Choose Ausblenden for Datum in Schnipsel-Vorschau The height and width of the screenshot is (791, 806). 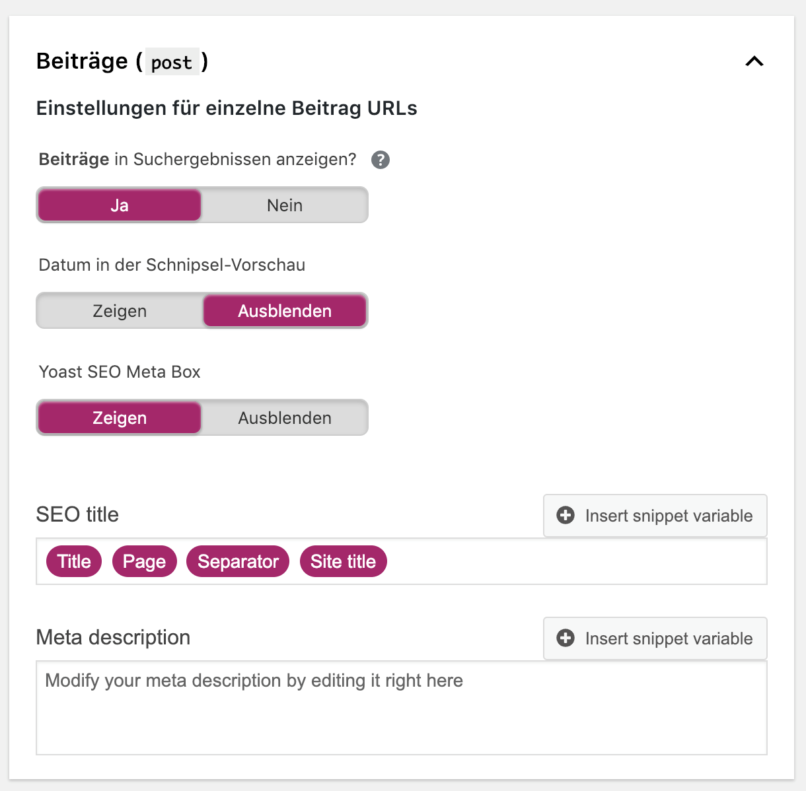click(x=285, y=311)
